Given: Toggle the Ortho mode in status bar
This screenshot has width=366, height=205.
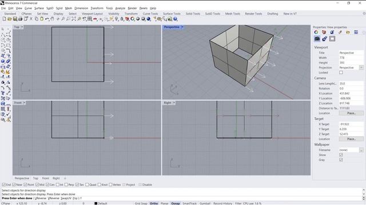Looking at the screenshot, I should click(x=154, y=203).
